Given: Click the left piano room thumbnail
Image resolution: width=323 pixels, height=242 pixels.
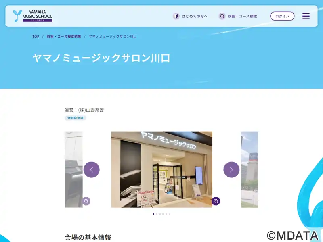Looking at the screenshot, I should [x=73, y=169].
